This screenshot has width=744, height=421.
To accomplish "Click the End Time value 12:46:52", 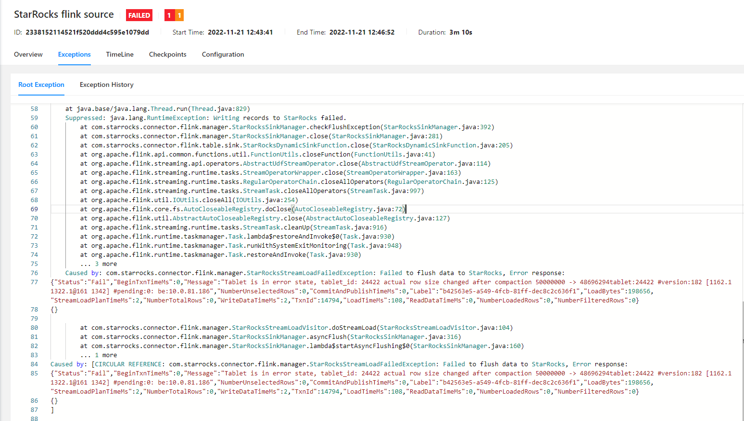I will pyautogui.click(x=362, y=32).
